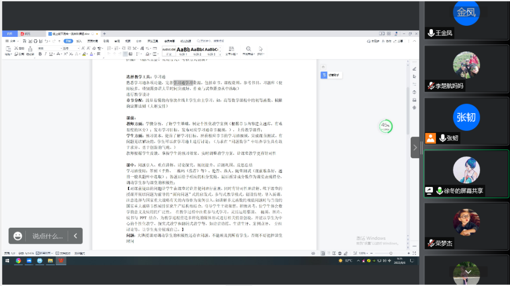Select the 标题 1 heading style
Viewport: 510px width, 286px height.
[x=183, y=50]
